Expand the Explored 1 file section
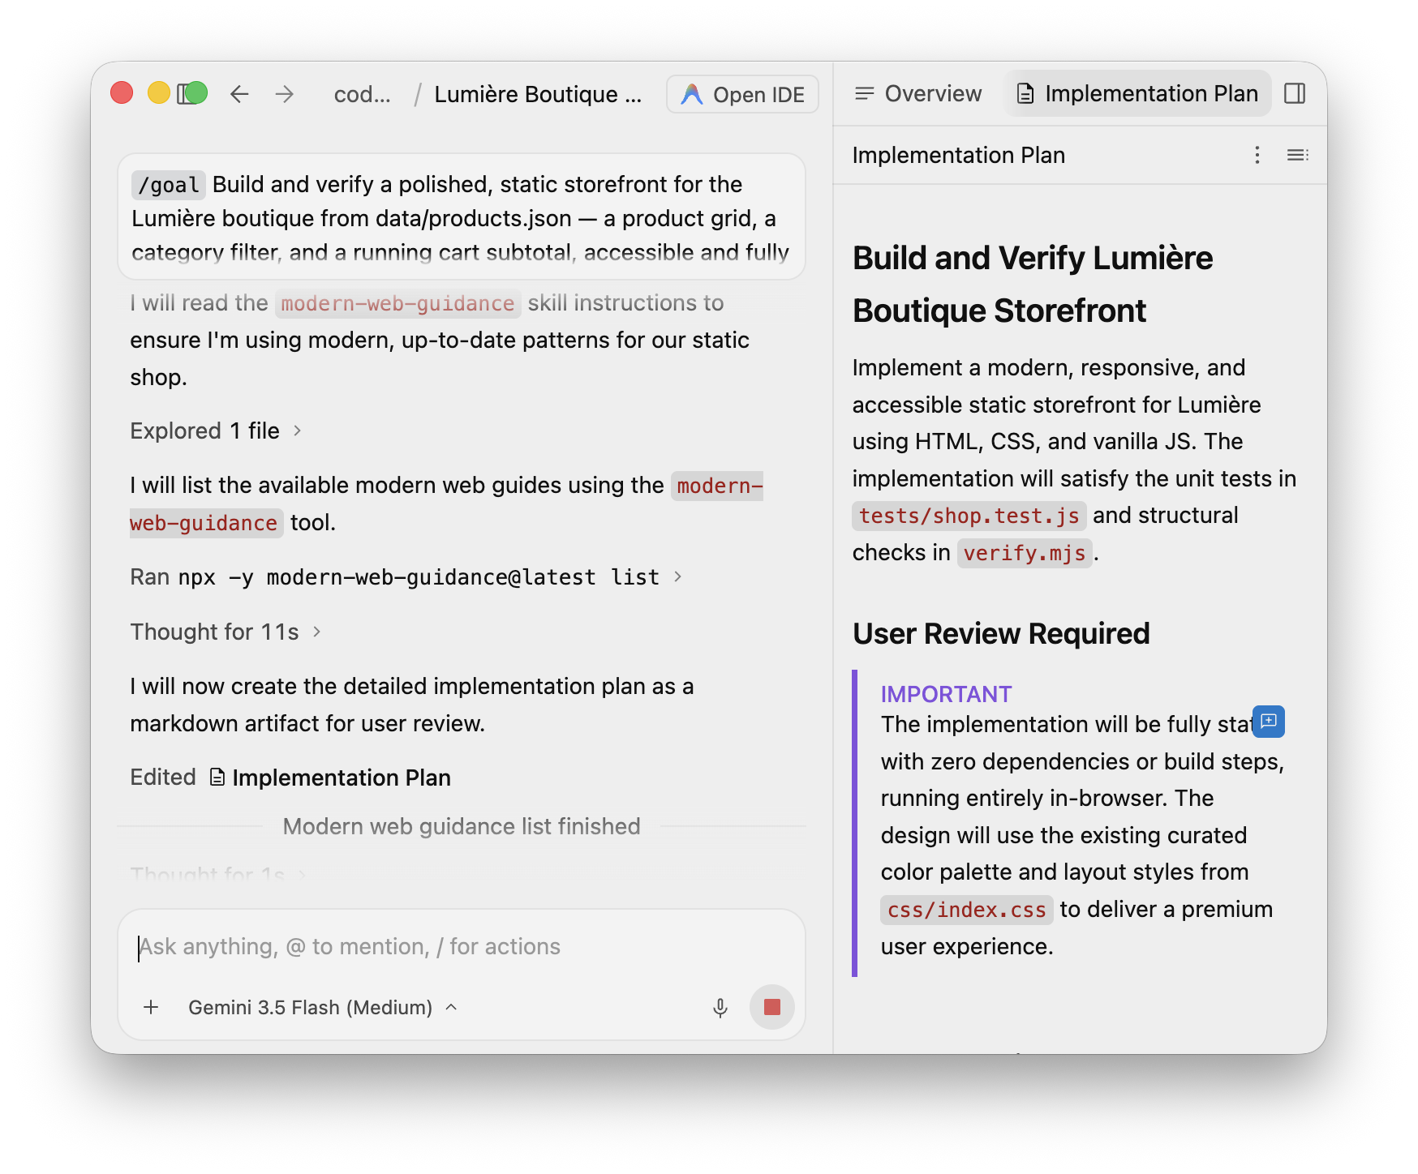The height and width of the screenshot is (1174, 1418). pyautogui.click(x=216, y=431)
